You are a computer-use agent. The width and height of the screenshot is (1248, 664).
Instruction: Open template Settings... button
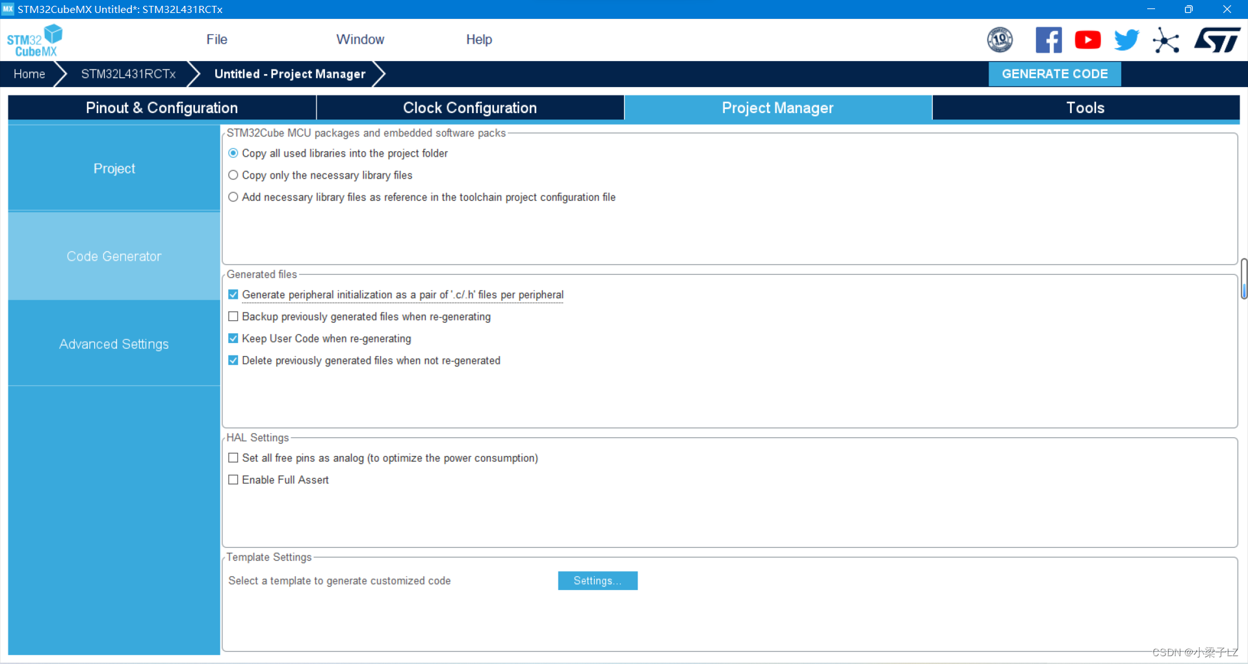[x=597, y=581]
